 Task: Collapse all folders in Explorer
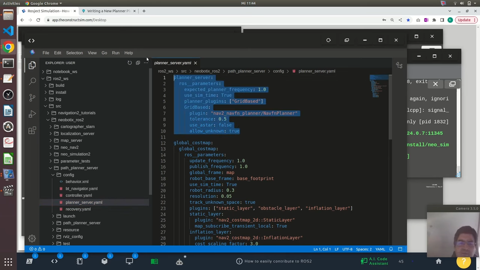coord(138,63)
